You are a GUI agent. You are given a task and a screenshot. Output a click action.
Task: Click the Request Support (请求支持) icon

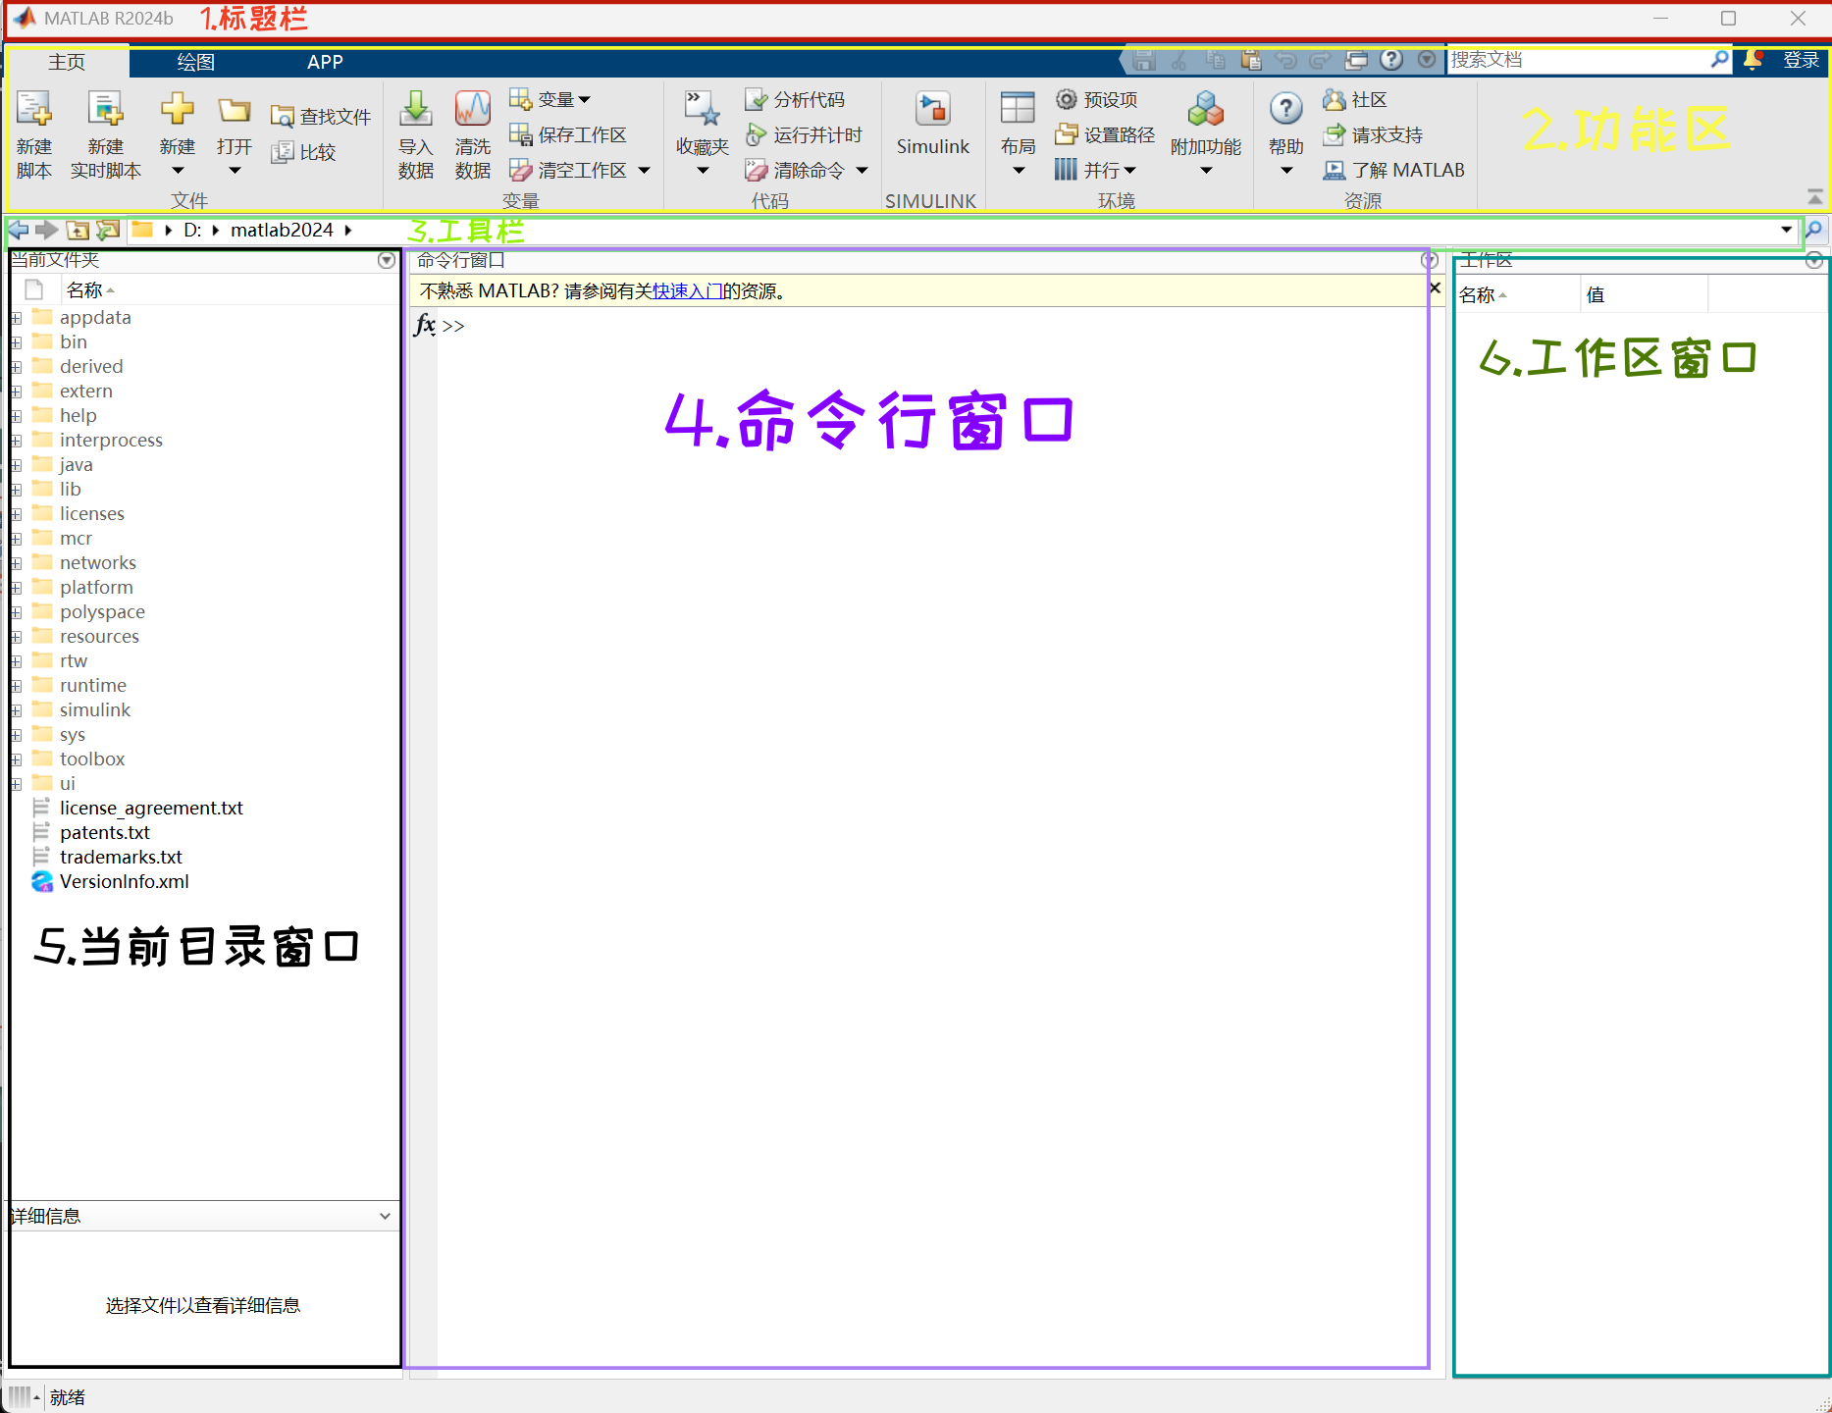point(1334,134)
